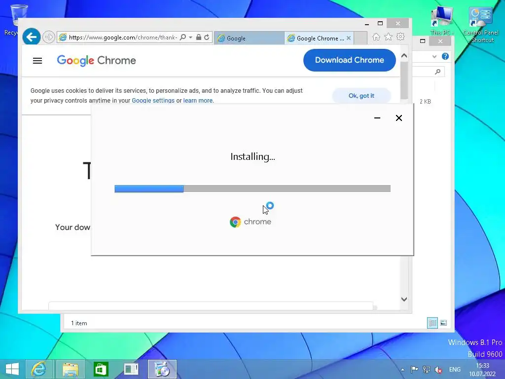Click the Download Chrome button
505x379 pixels.
point(350,60)
